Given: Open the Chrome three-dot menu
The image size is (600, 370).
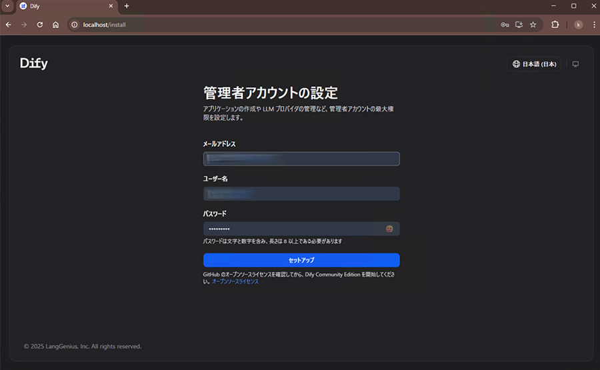Looking at the screenshot, I should 592,25.
